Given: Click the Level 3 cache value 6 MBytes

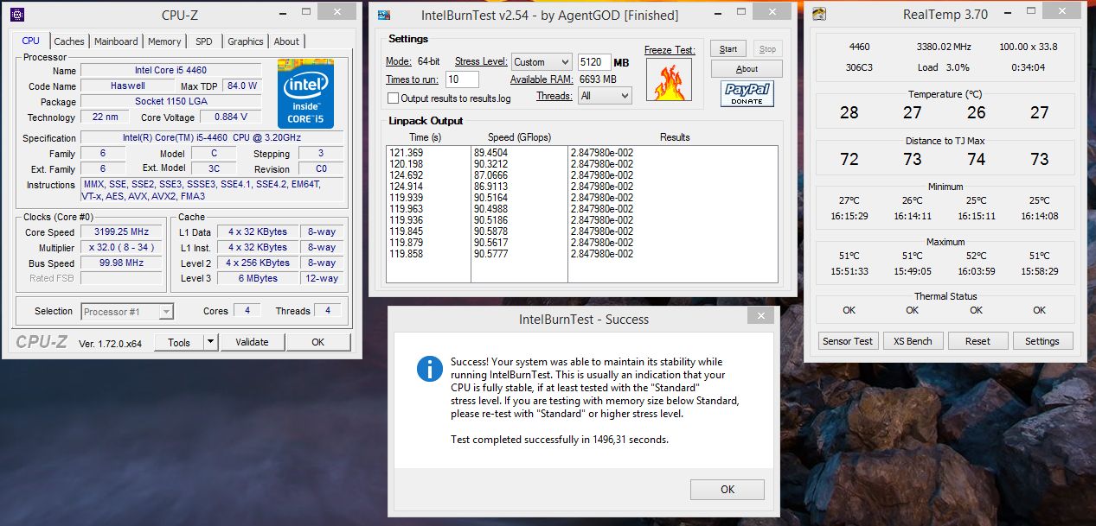Looking at the screenshot, I should 259,279.
